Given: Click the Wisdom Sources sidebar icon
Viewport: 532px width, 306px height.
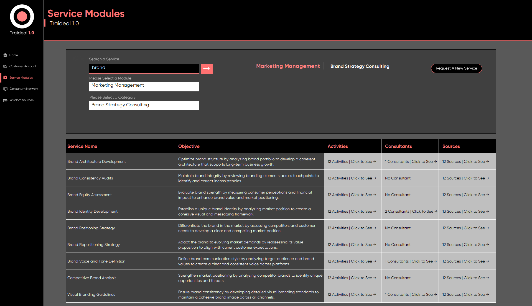Looking at the screenshot, I should (5, 100).
